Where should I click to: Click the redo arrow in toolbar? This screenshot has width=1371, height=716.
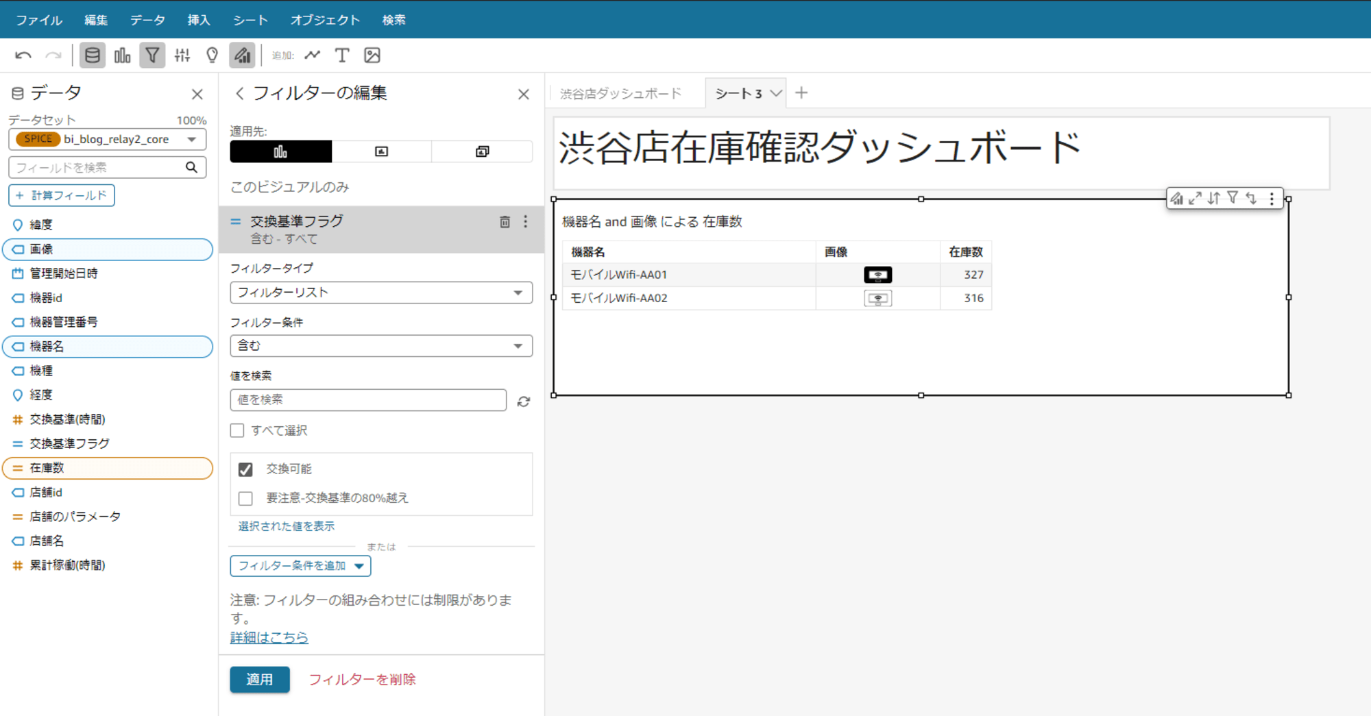click(53, 55)
